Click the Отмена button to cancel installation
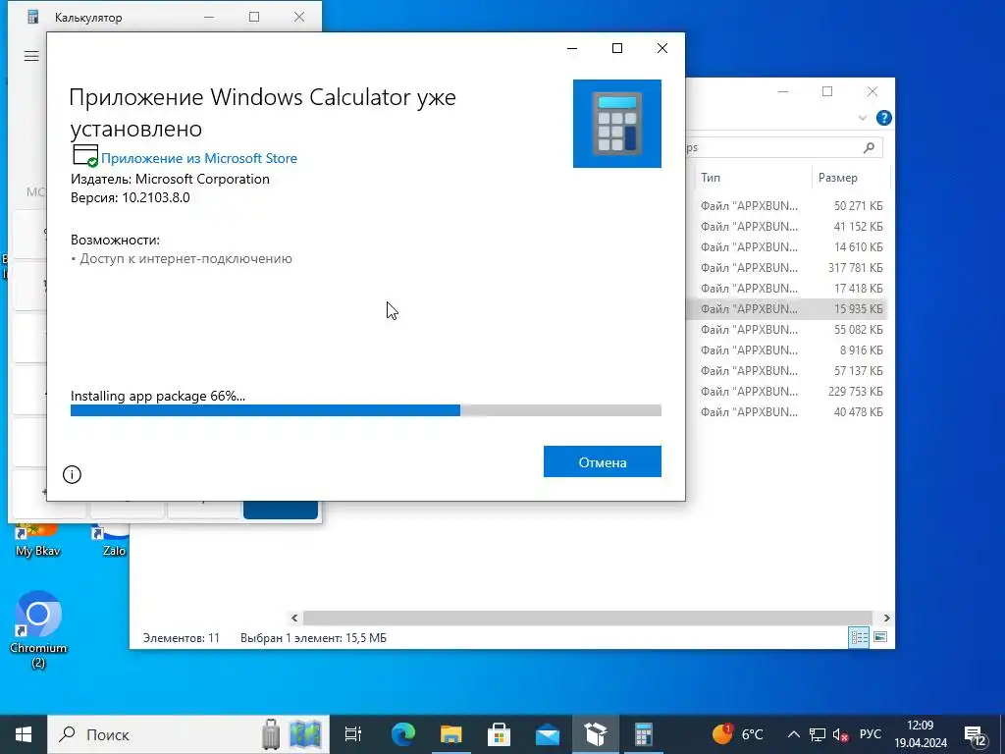This screenshot has height=754, width=1005. 602,461
